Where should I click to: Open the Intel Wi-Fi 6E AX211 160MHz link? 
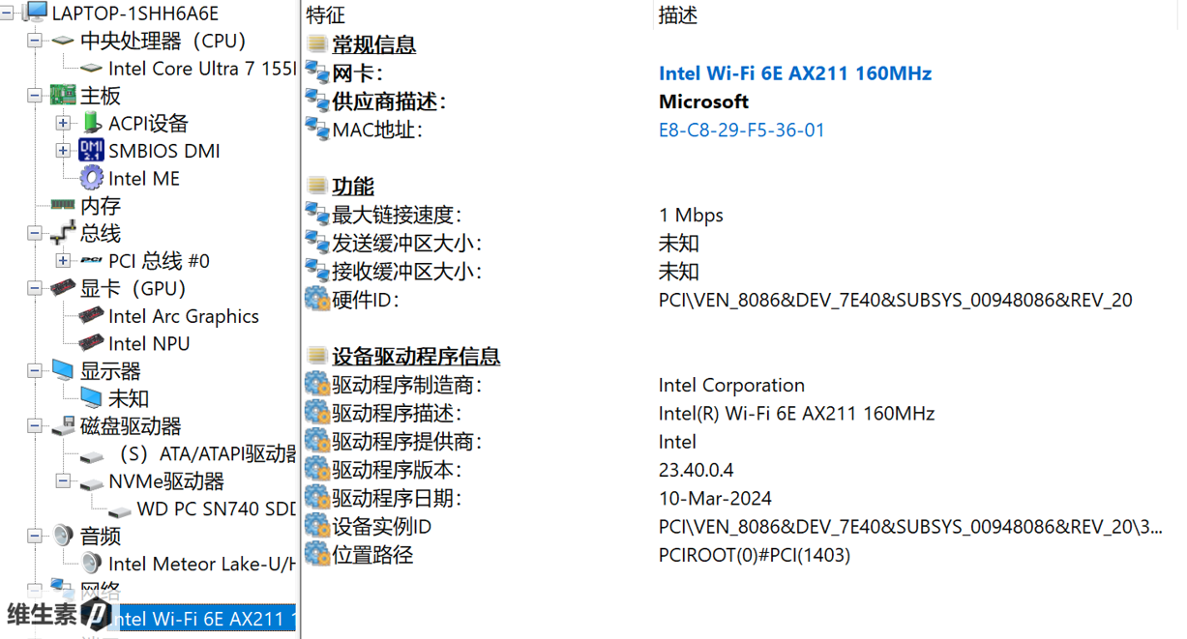tap(794, 73)
